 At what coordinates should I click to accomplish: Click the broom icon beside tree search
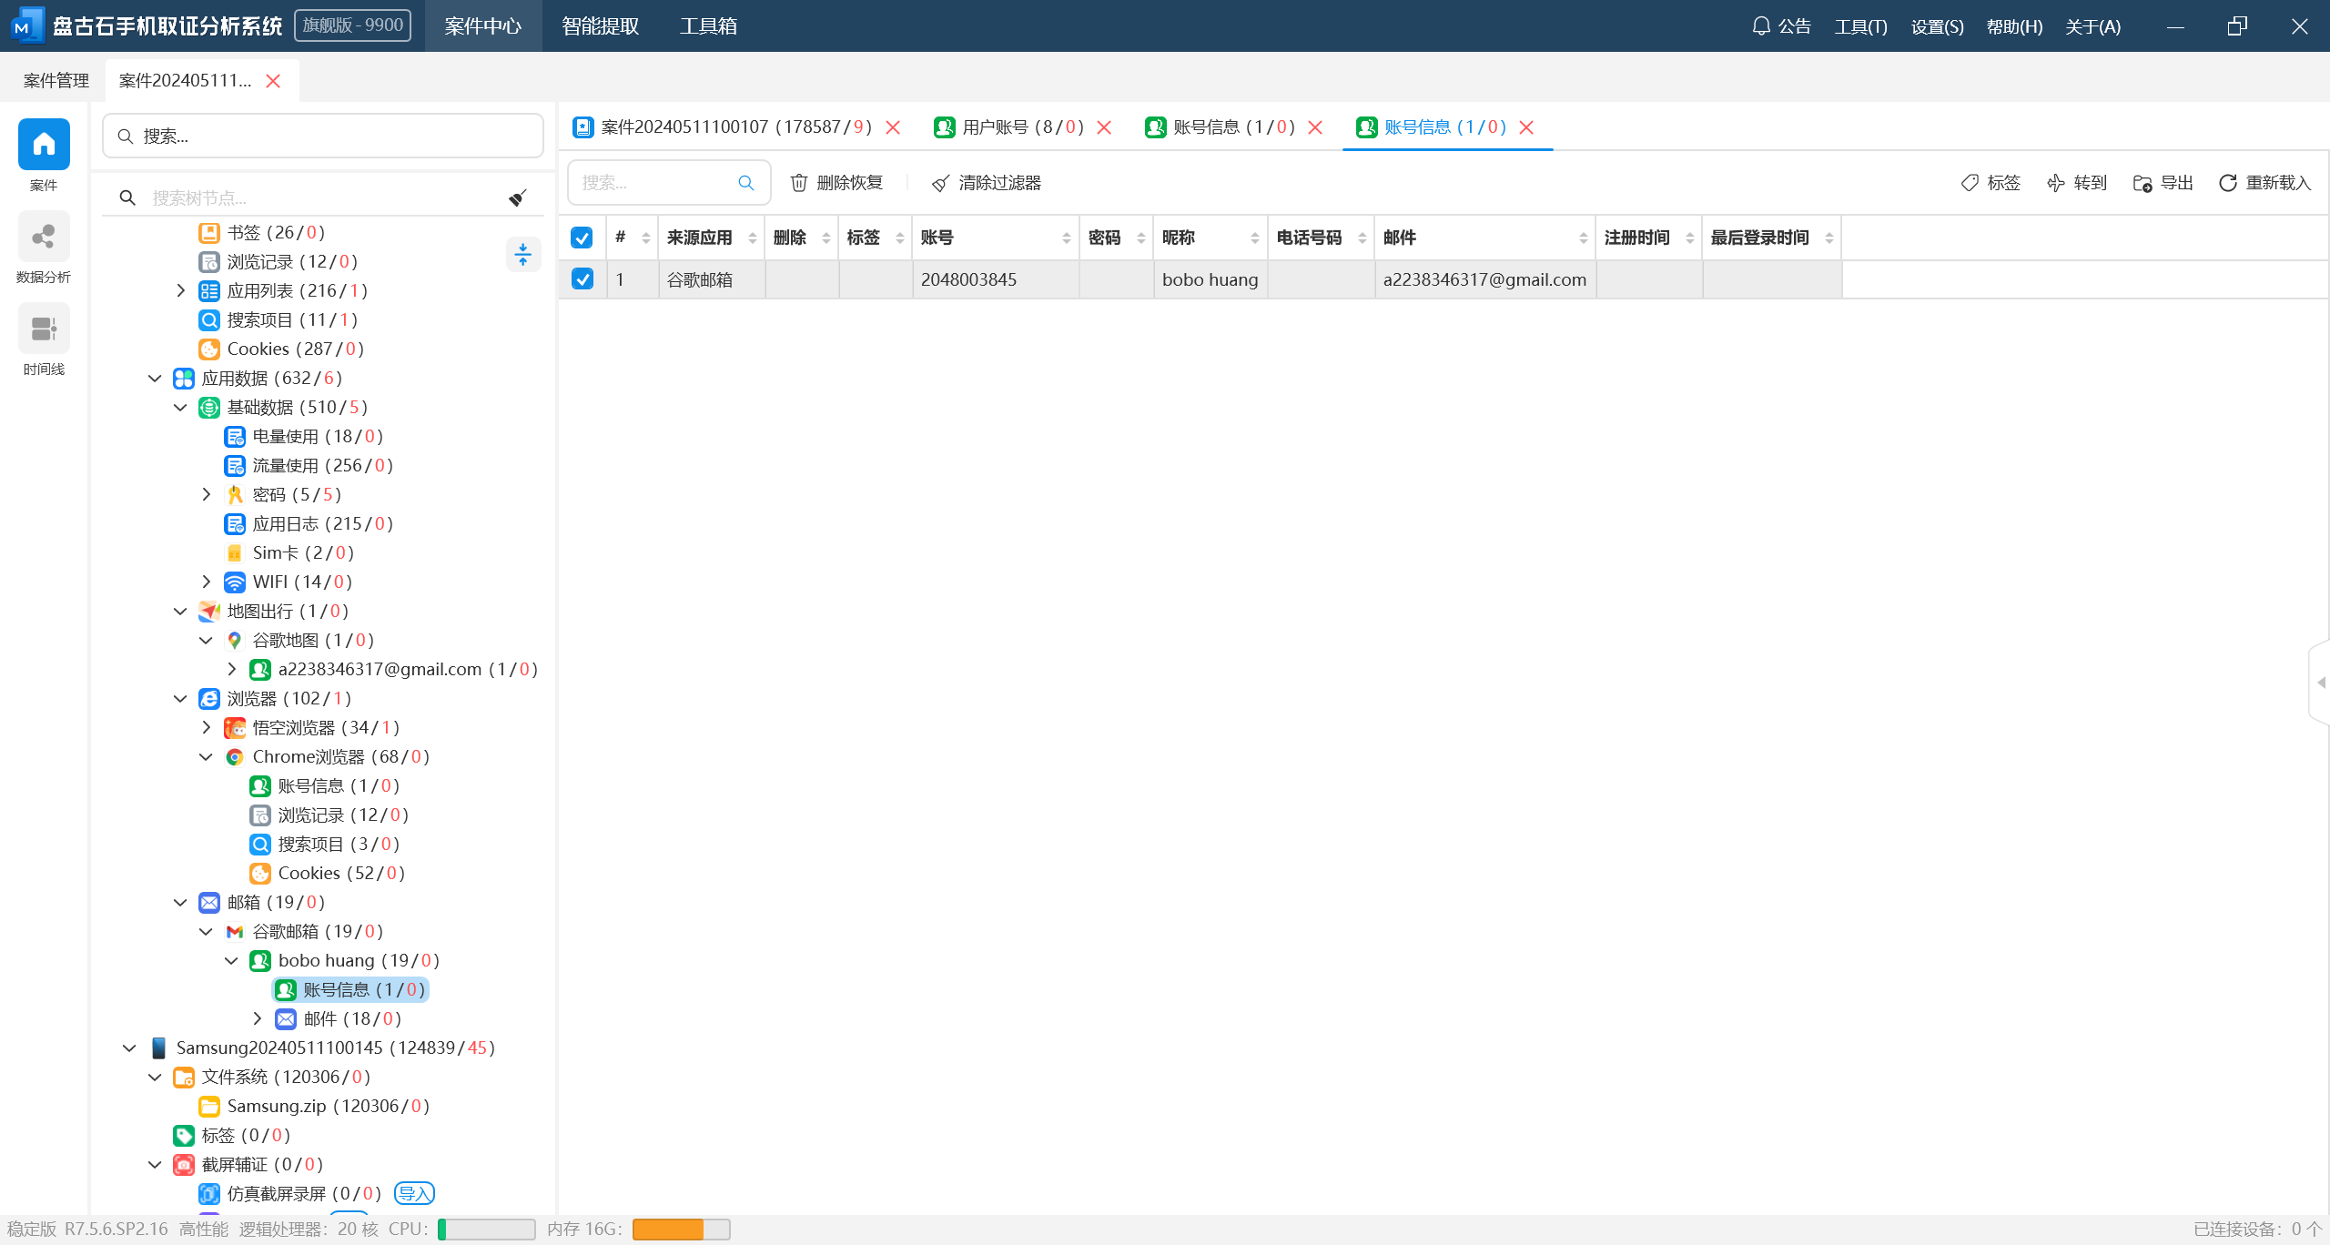click(x=518, y=197)
